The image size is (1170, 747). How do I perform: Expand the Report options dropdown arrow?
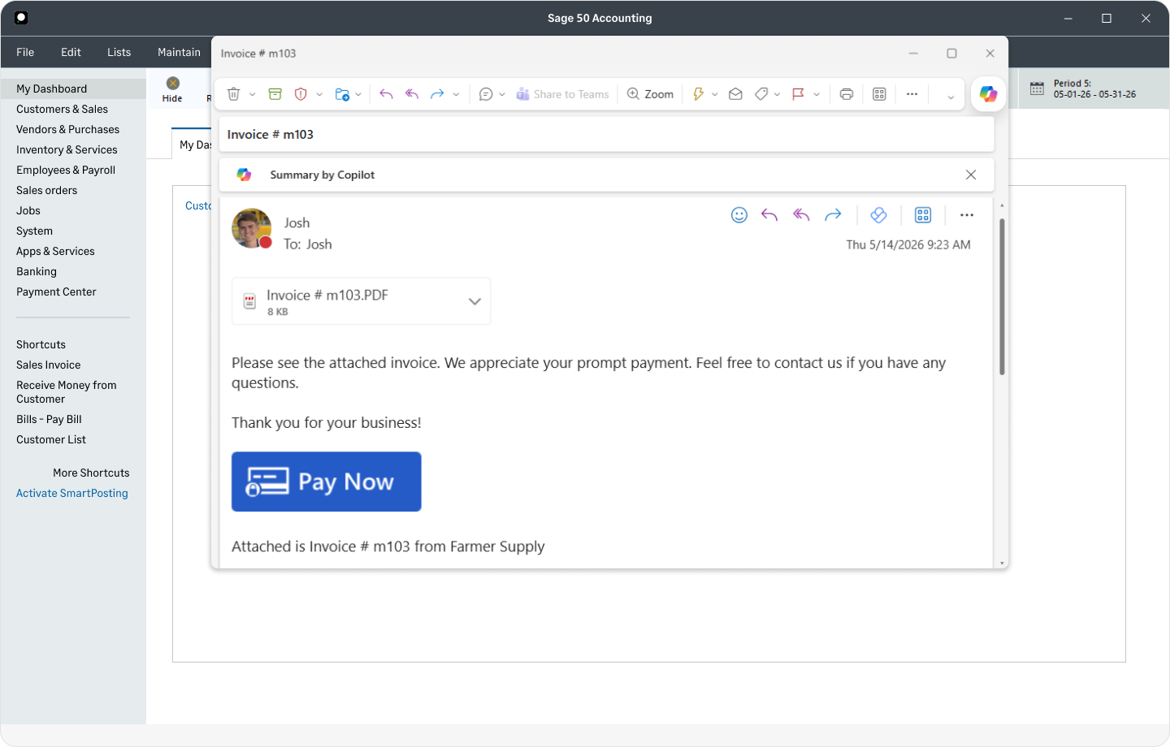coord(319,94)
